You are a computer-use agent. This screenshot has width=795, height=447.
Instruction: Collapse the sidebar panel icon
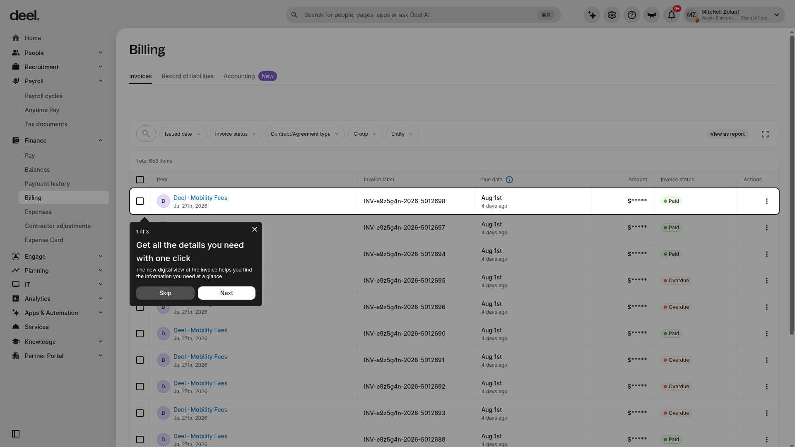[x=16, y=434]
